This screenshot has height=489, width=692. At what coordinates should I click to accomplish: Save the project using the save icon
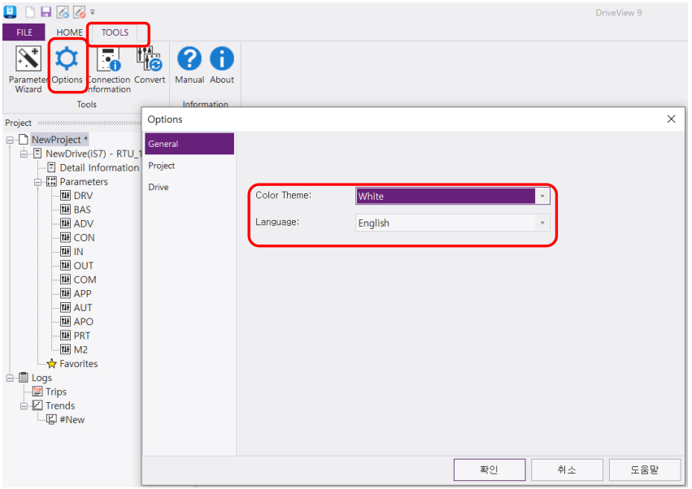pos(46,11)
